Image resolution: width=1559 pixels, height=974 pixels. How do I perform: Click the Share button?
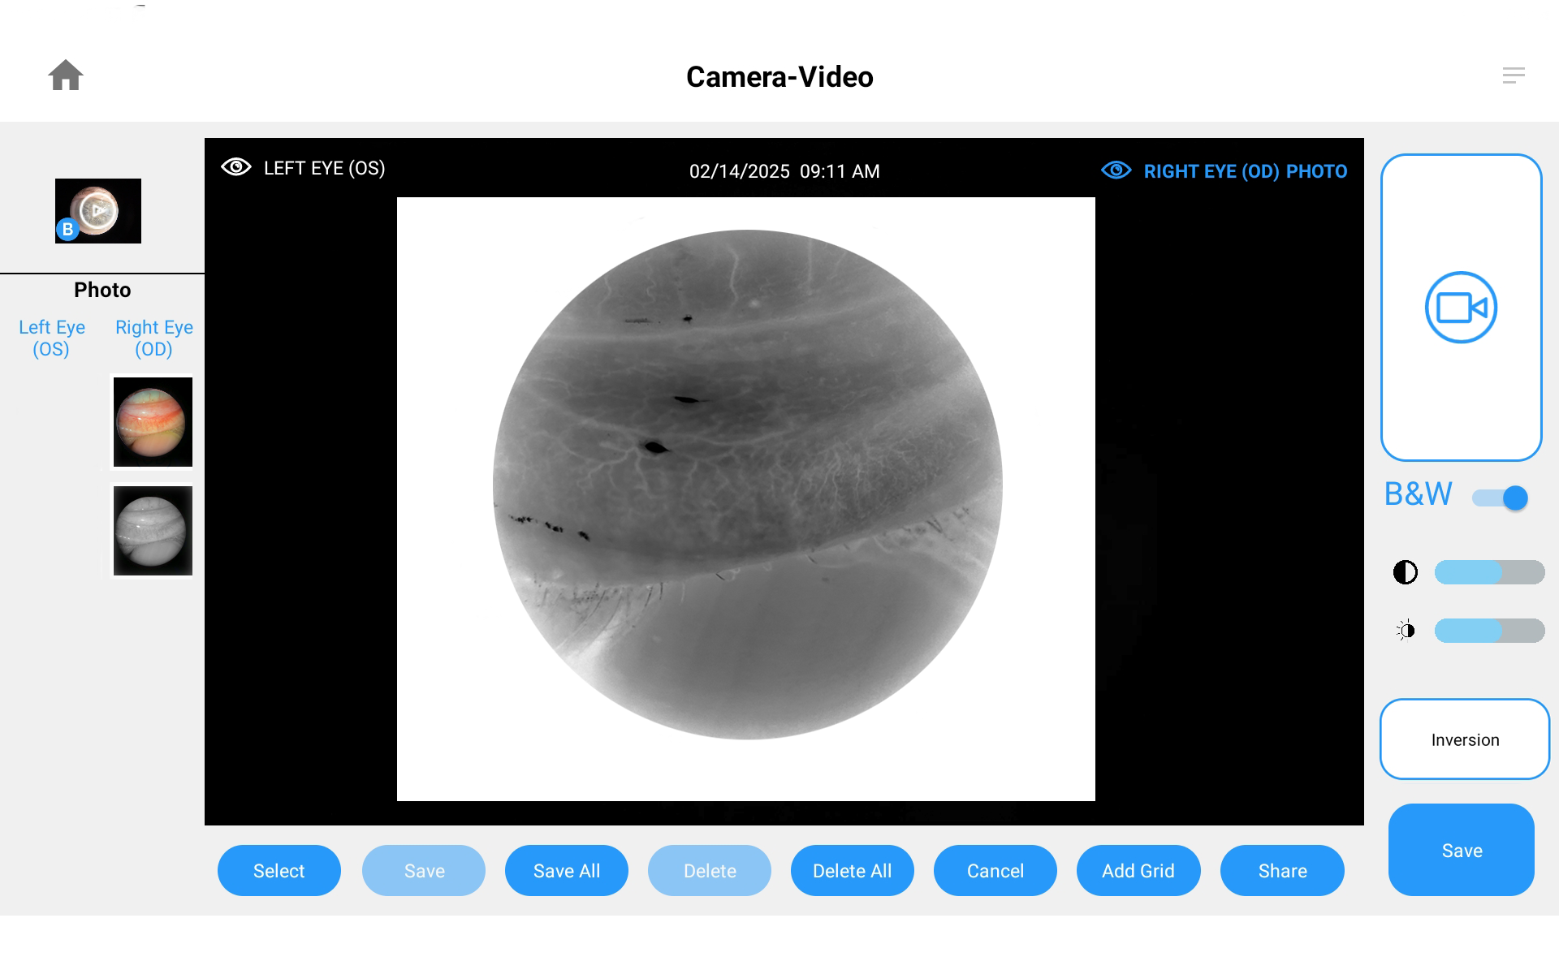pyautogui.click(x=1282, y=871)
